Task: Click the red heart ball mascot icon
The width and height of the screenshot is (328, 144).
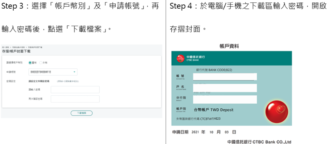Action: point(277,111)
